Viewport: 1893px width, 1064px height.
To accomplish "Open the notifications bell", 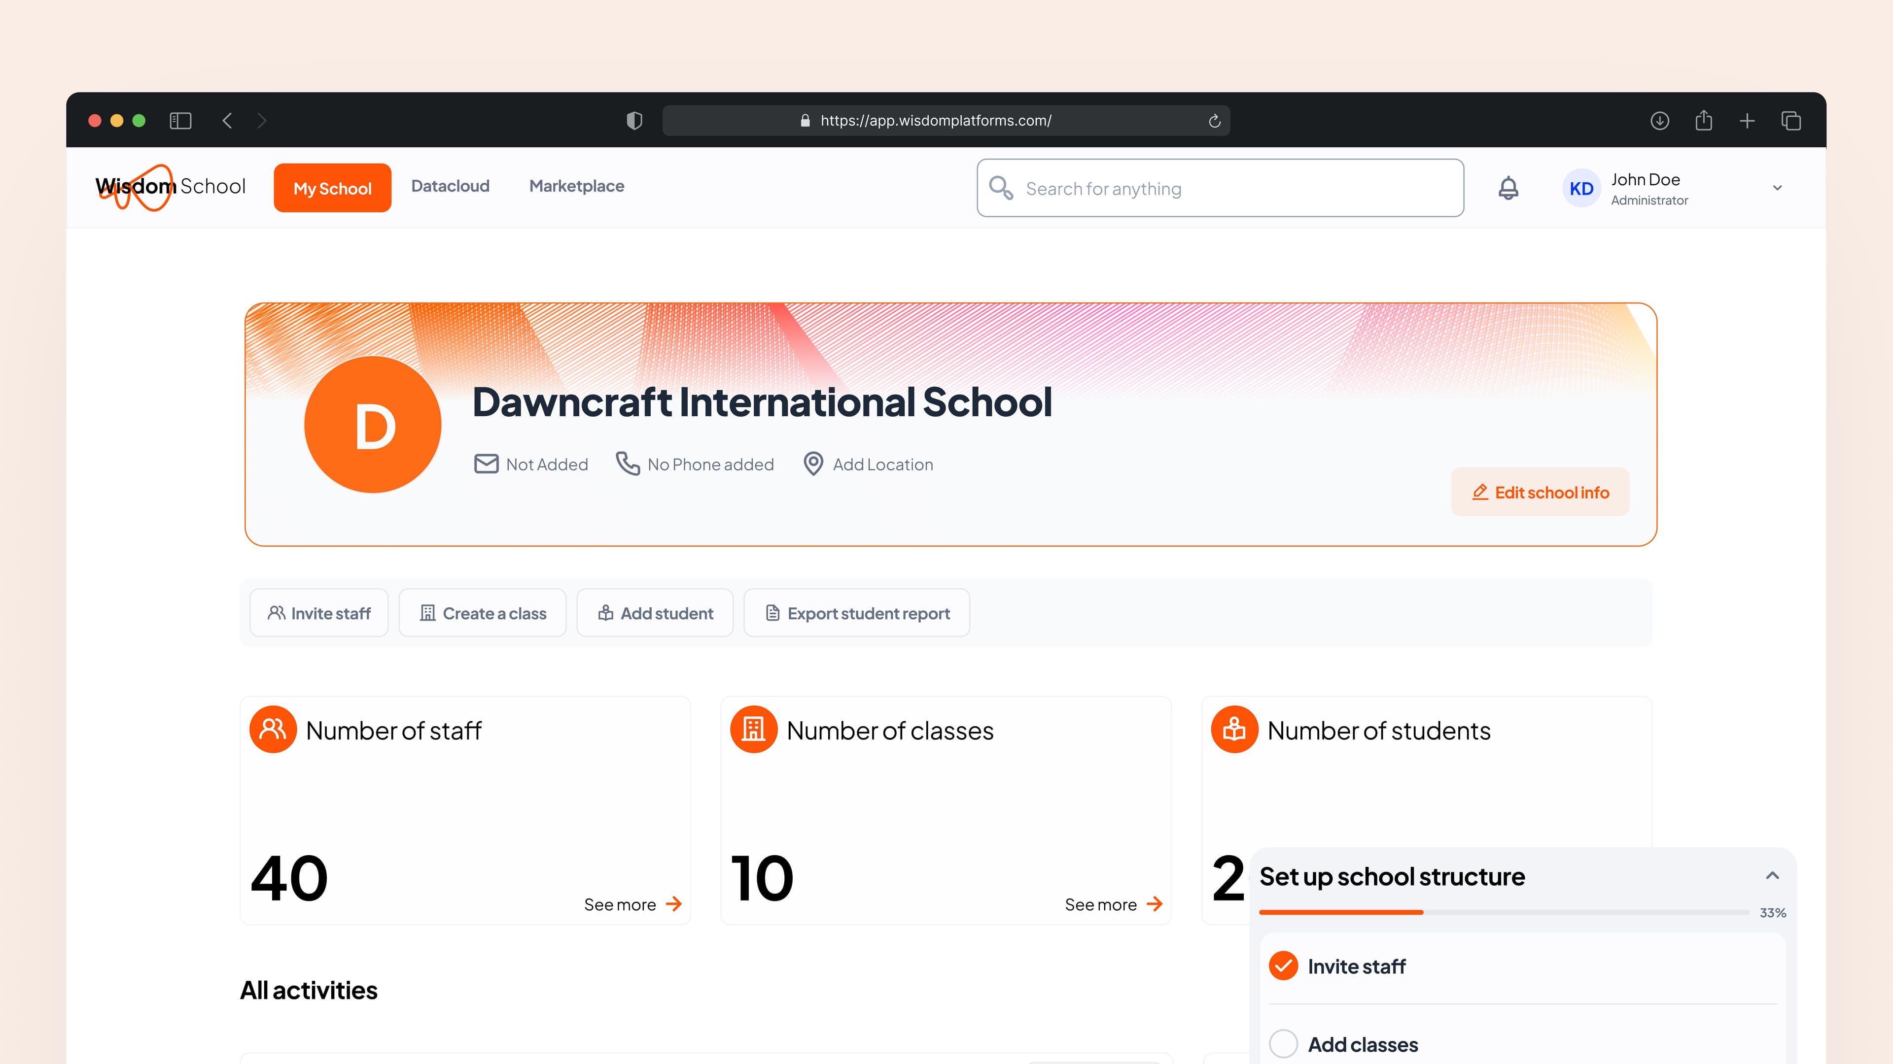I will 1508,188.
